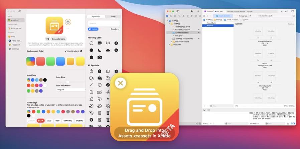The width and height of the screenshot is (300, 149).
Task: Open the Auto dropdown in variables view
Action: (206, 124)
